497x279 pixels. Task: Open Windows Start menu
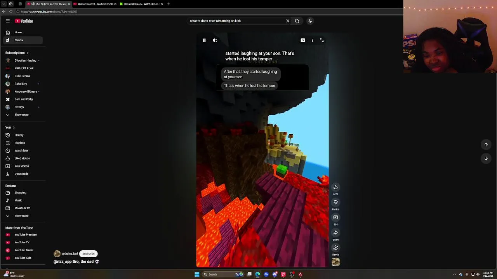coord(197,274)
